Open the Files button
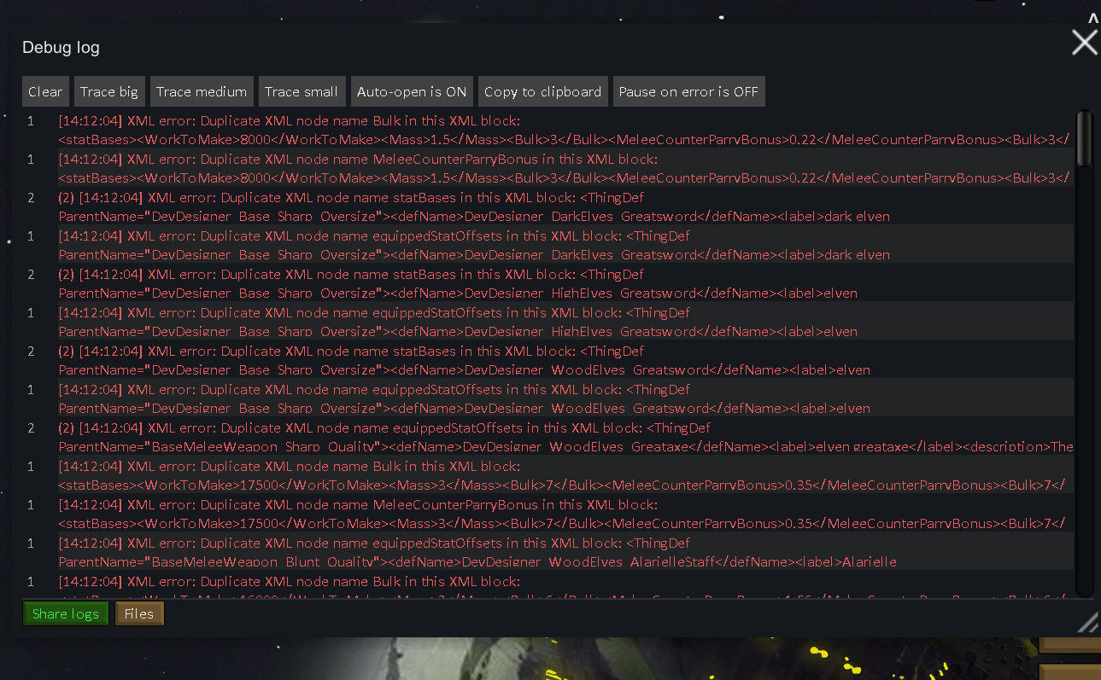The width and height of the screenshot is (1101, 680). tap(139, 613)
